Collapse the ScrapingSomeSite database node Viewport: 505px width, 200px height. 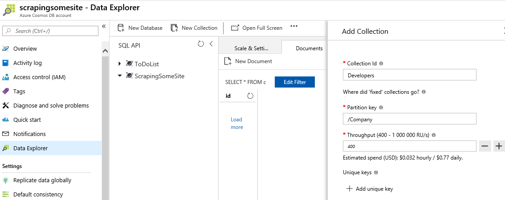point(120,76)
